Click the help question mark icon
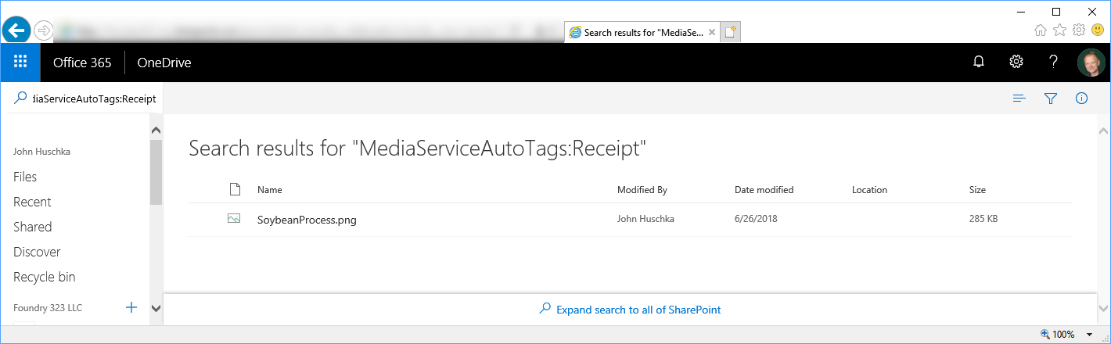The width and height of the screenshot is (1111, 344). pos(1053,62)
